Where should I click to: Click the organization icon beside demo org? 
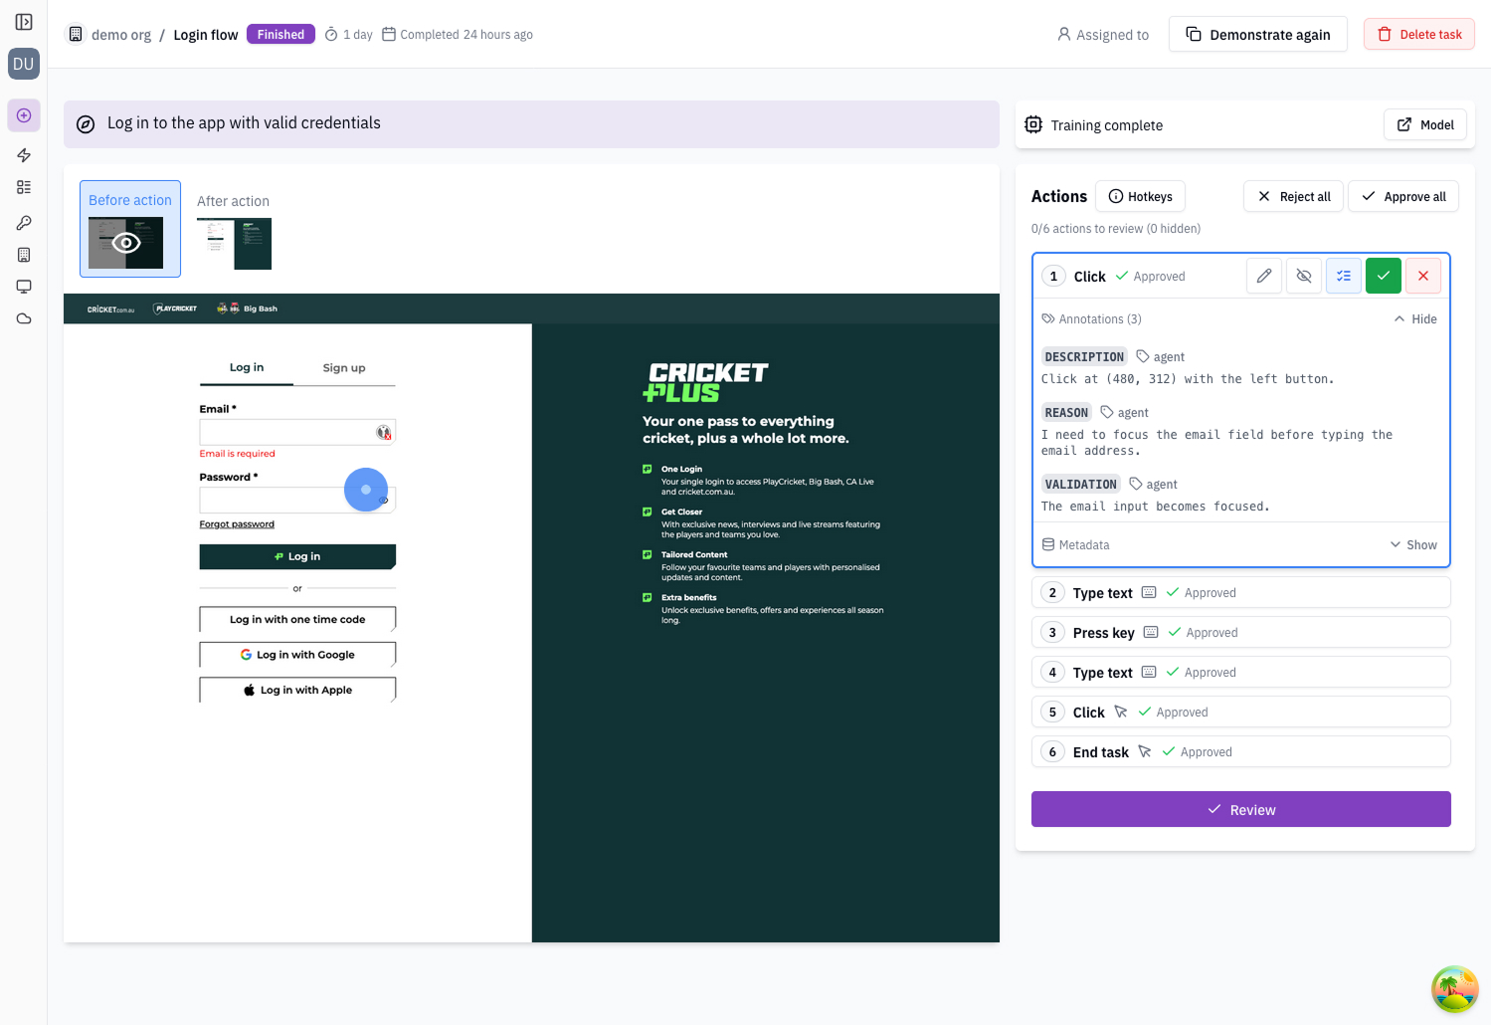[x=76, y=34]
